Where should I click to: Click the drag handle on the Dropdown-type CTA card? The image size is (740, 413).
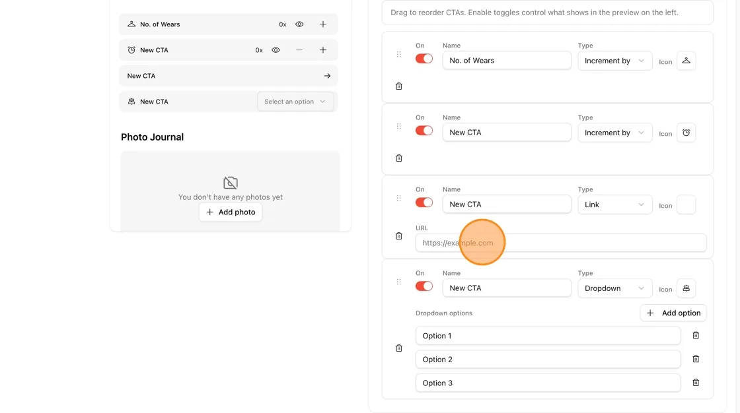point(399,282)
